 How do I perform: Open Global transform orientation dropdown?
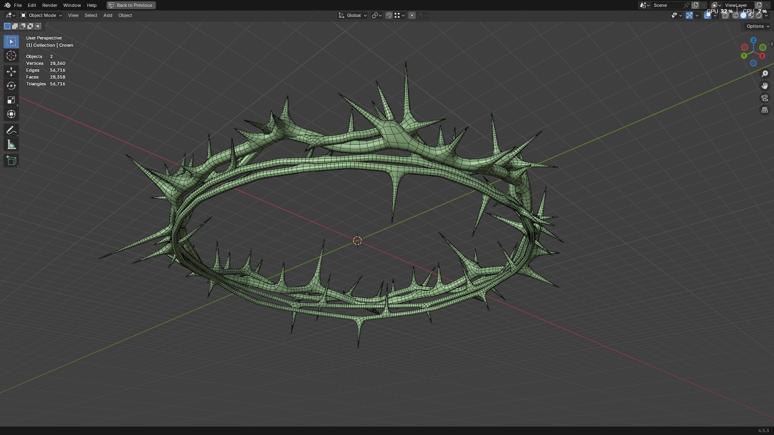[x=353, y=15]
